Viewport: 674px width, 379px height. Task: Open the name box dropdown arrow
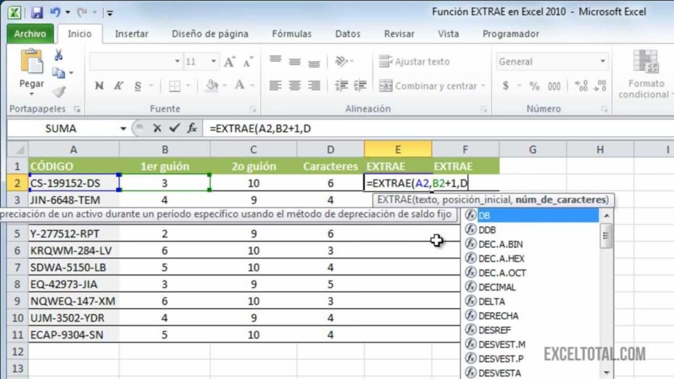tap(123, 129)
